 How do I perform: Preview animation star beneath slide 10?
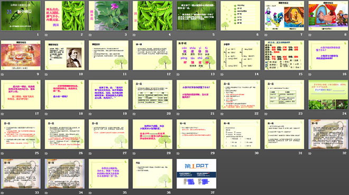pos(46,75)
